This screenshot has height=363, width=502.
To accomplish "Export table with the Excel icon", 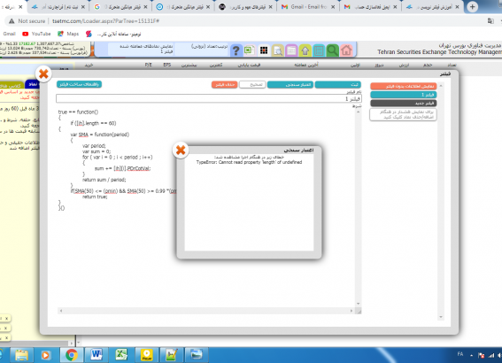I will [250, 50].
